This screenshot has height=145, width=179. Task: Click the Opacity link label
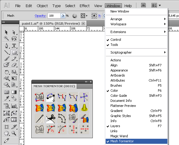(40, 16)
